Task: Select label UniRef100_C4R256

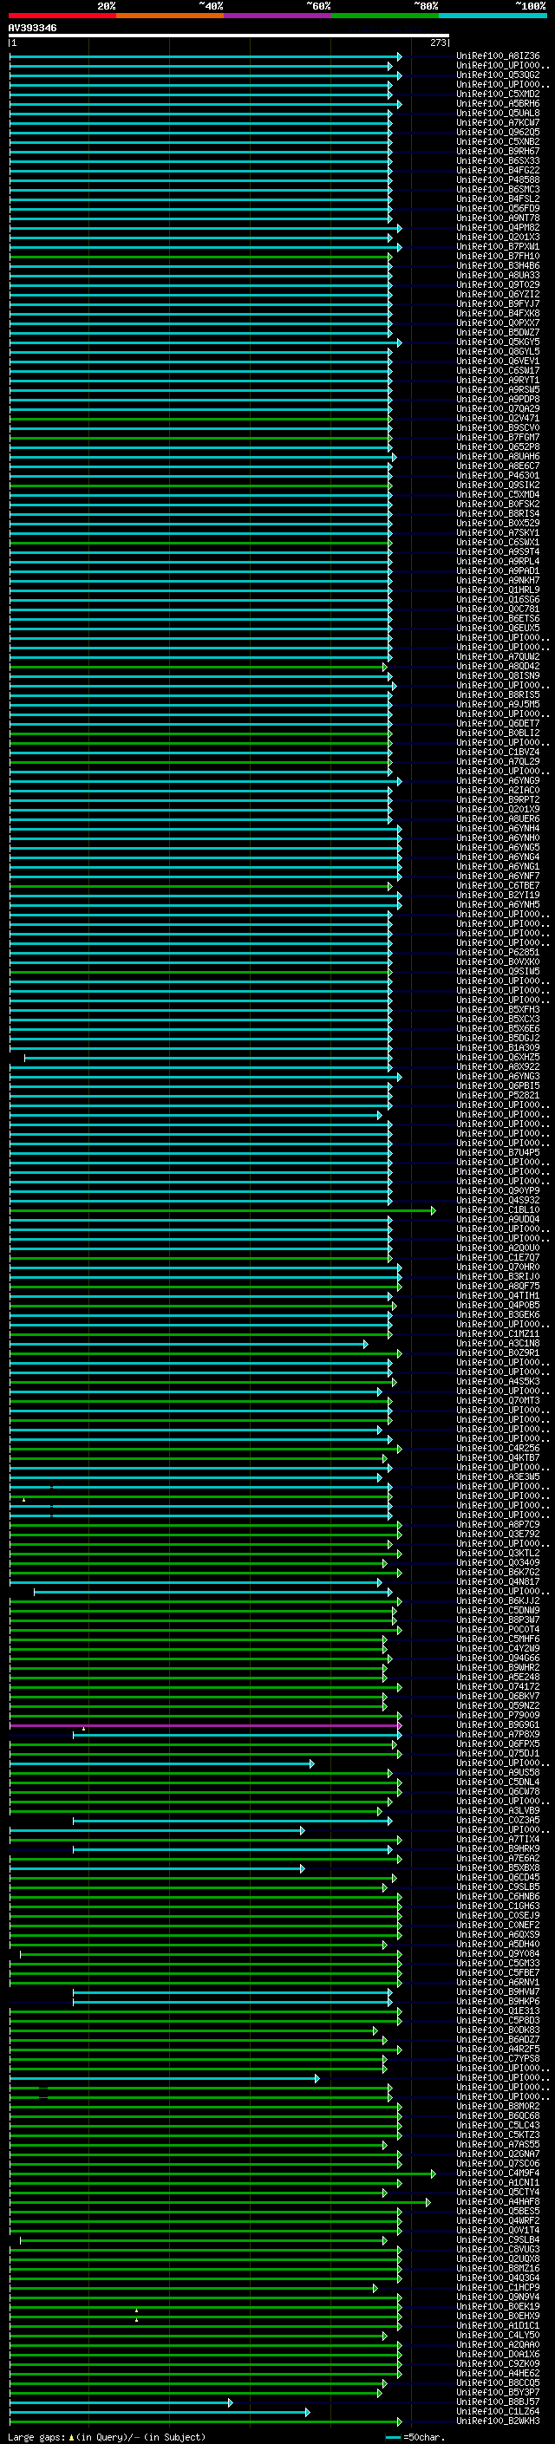Action: (498, 1448)
